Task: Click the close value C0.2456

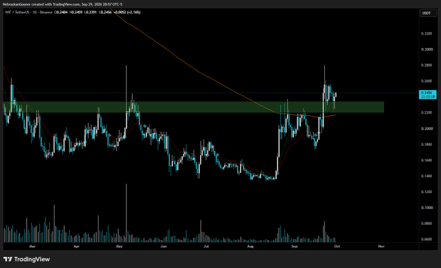Action: pyautogui.click(x=105, y=12)
